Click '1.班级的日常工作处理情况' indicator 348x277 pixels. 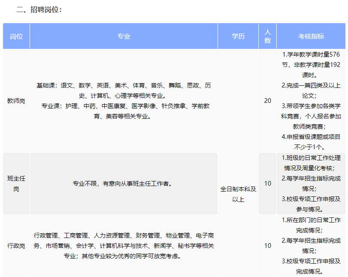click(x=311, y=163)
